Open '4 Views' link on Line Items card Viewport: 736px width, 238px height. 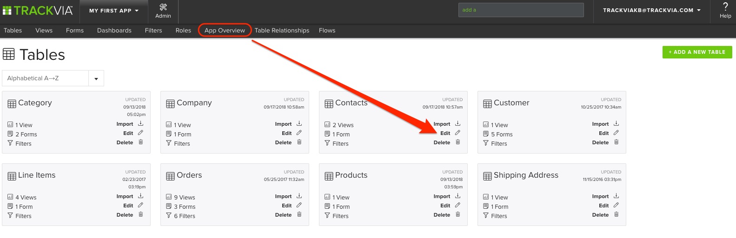pos(26,198)
